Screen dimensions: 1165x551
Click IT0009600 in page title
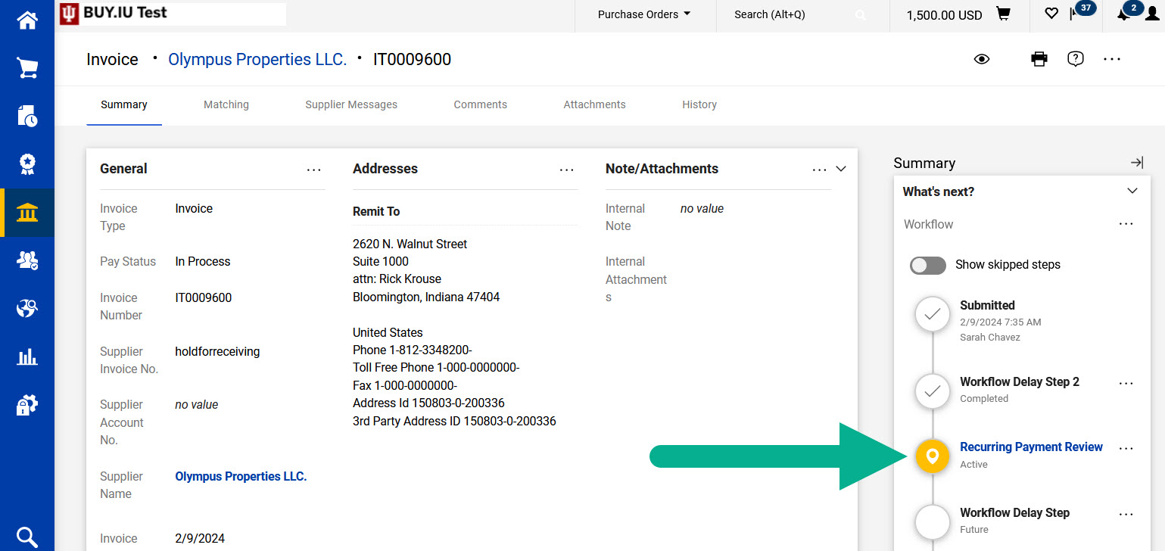pos(412,60)
